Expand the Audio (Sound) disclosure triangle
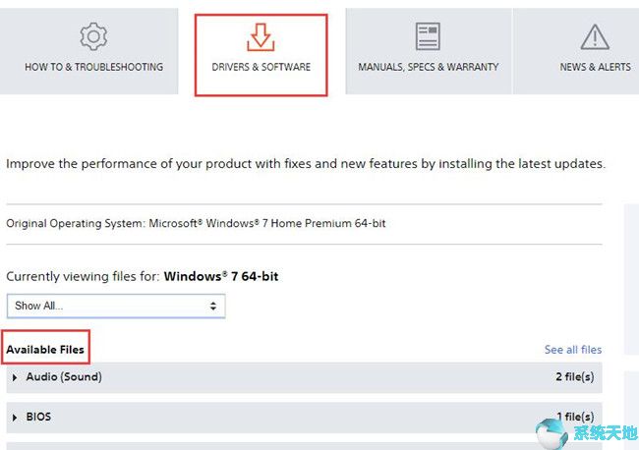The image size is (639, 450). click(x=15, y=377)
